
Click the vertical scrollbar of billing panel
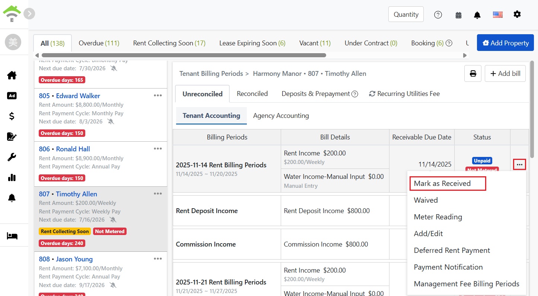[x=532, y=109]
